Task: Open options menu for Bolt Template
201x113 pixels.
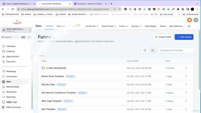Action: (x=186, y=109)
